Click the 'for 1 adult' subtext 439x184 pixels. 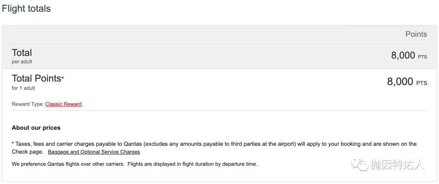[x=24, y=88]
